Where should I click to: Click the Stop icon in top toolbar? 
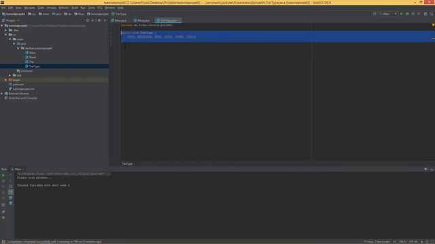click(x=419, y=14)
